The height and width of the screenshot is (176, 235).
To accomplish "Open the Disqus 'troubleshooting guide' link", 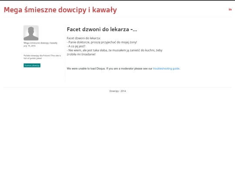I will point(166,69).
